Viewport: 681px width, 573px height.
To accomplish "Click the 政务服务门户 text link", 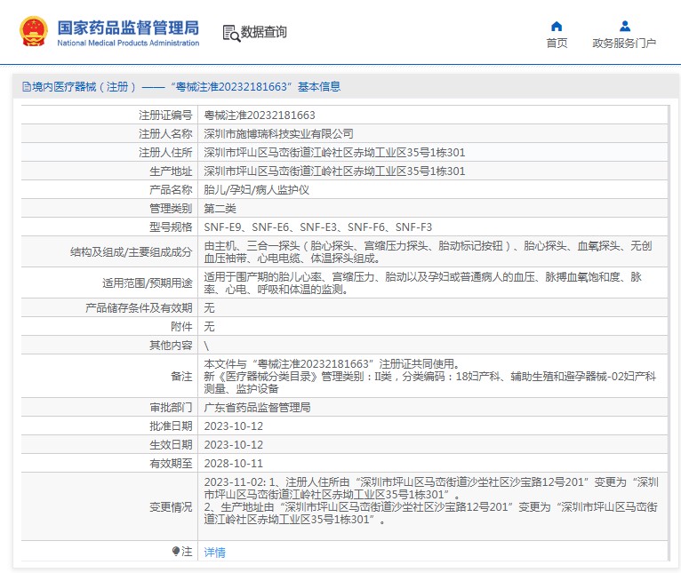I will click(x=624, y=43).
